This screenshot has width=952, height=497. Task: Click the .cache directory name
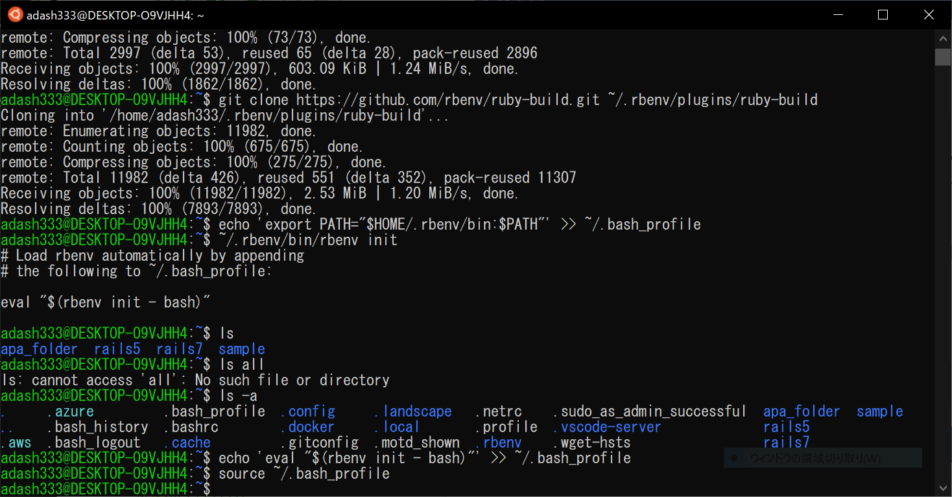pos(191,442)
